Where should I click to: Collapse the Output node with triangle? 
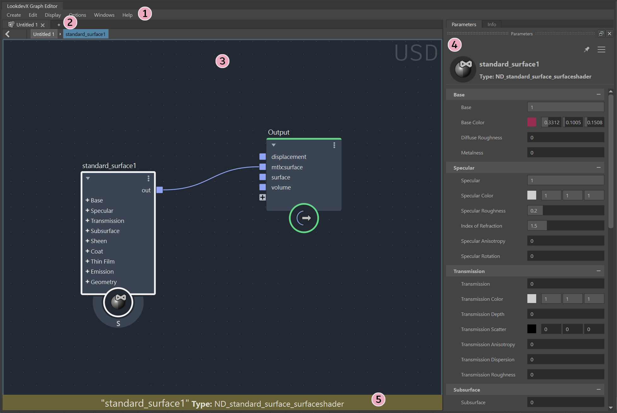pyautogui.click(x=274, y=145)
